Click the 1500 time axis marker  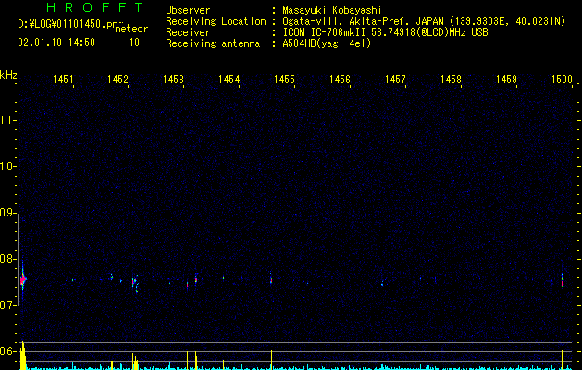pyautogui.click(x=562, y=80)
